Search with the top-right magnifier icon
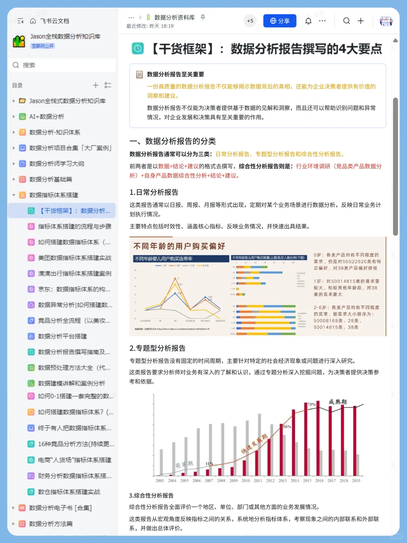Screen dimensions: 407x543 [x=346, y=21]
